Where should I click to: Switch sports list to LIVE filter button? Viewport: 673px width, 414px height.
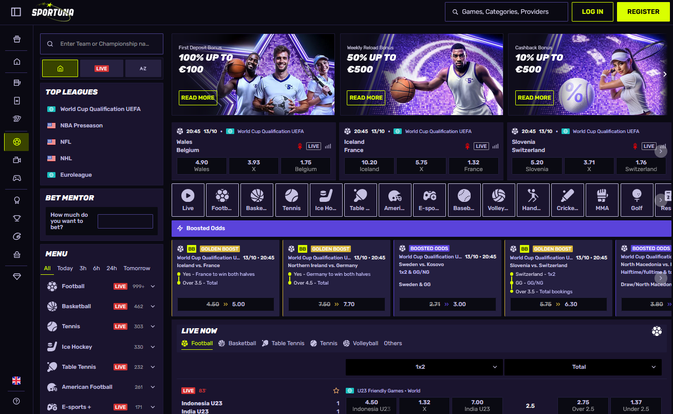coord(102,68)
